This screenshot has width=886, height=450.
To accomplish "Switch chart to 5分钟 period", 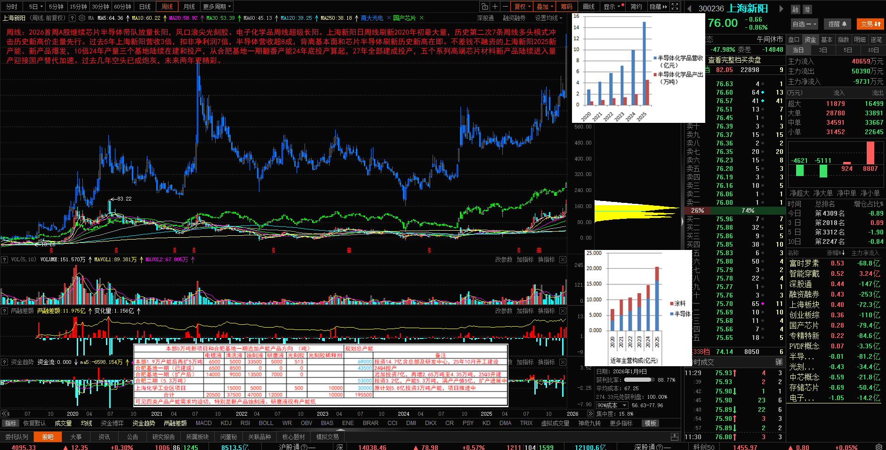I will [56, 7].
